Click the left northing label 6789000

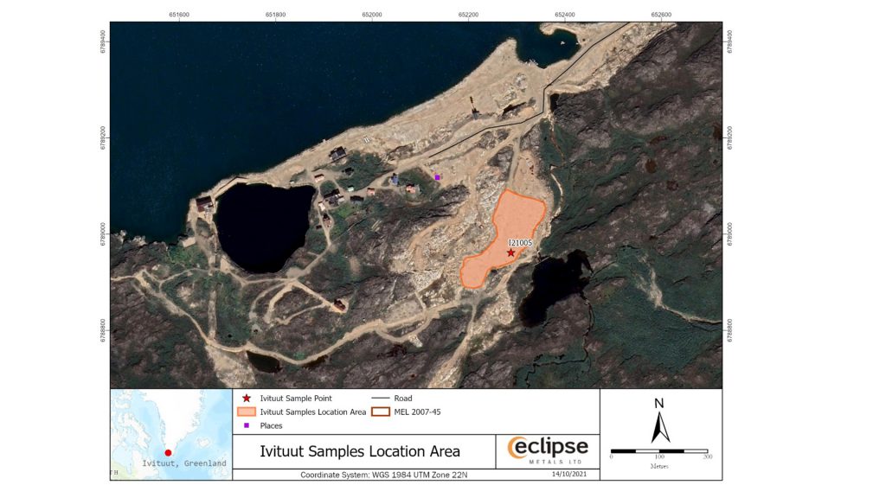pyautogui.click(x=103, y=233)
